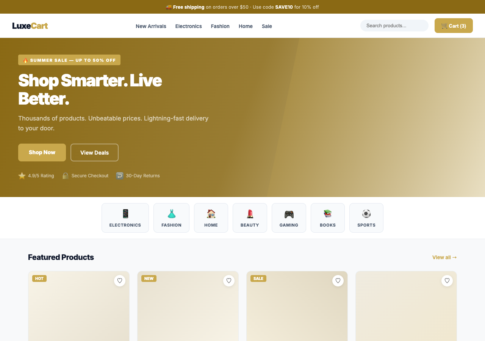Click the LuxeCart logo
485x341 pixels.
[30, 25]
